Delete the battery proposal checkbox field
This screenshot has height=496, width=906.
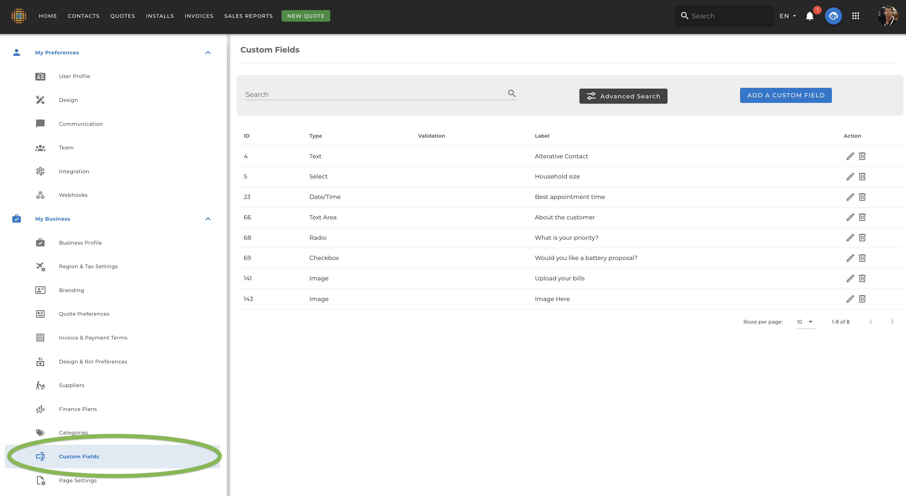[862, 258]
